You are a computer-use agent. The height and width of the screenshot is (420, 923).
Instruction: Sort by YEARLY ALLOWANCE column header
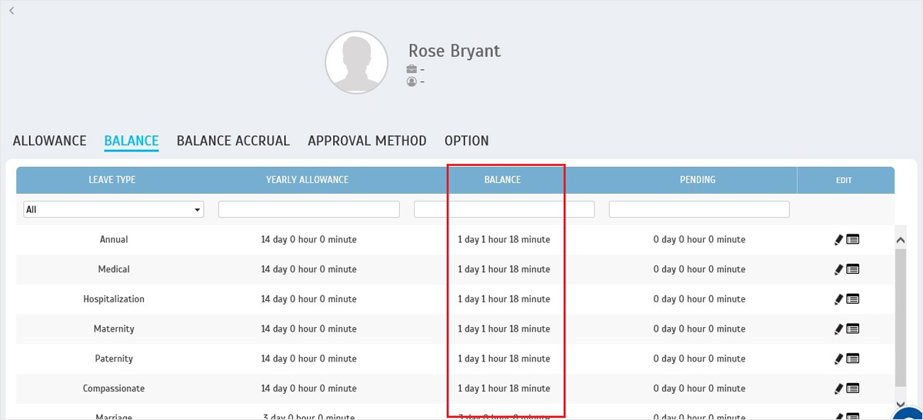pyautogui.click(x=308, y=180)
